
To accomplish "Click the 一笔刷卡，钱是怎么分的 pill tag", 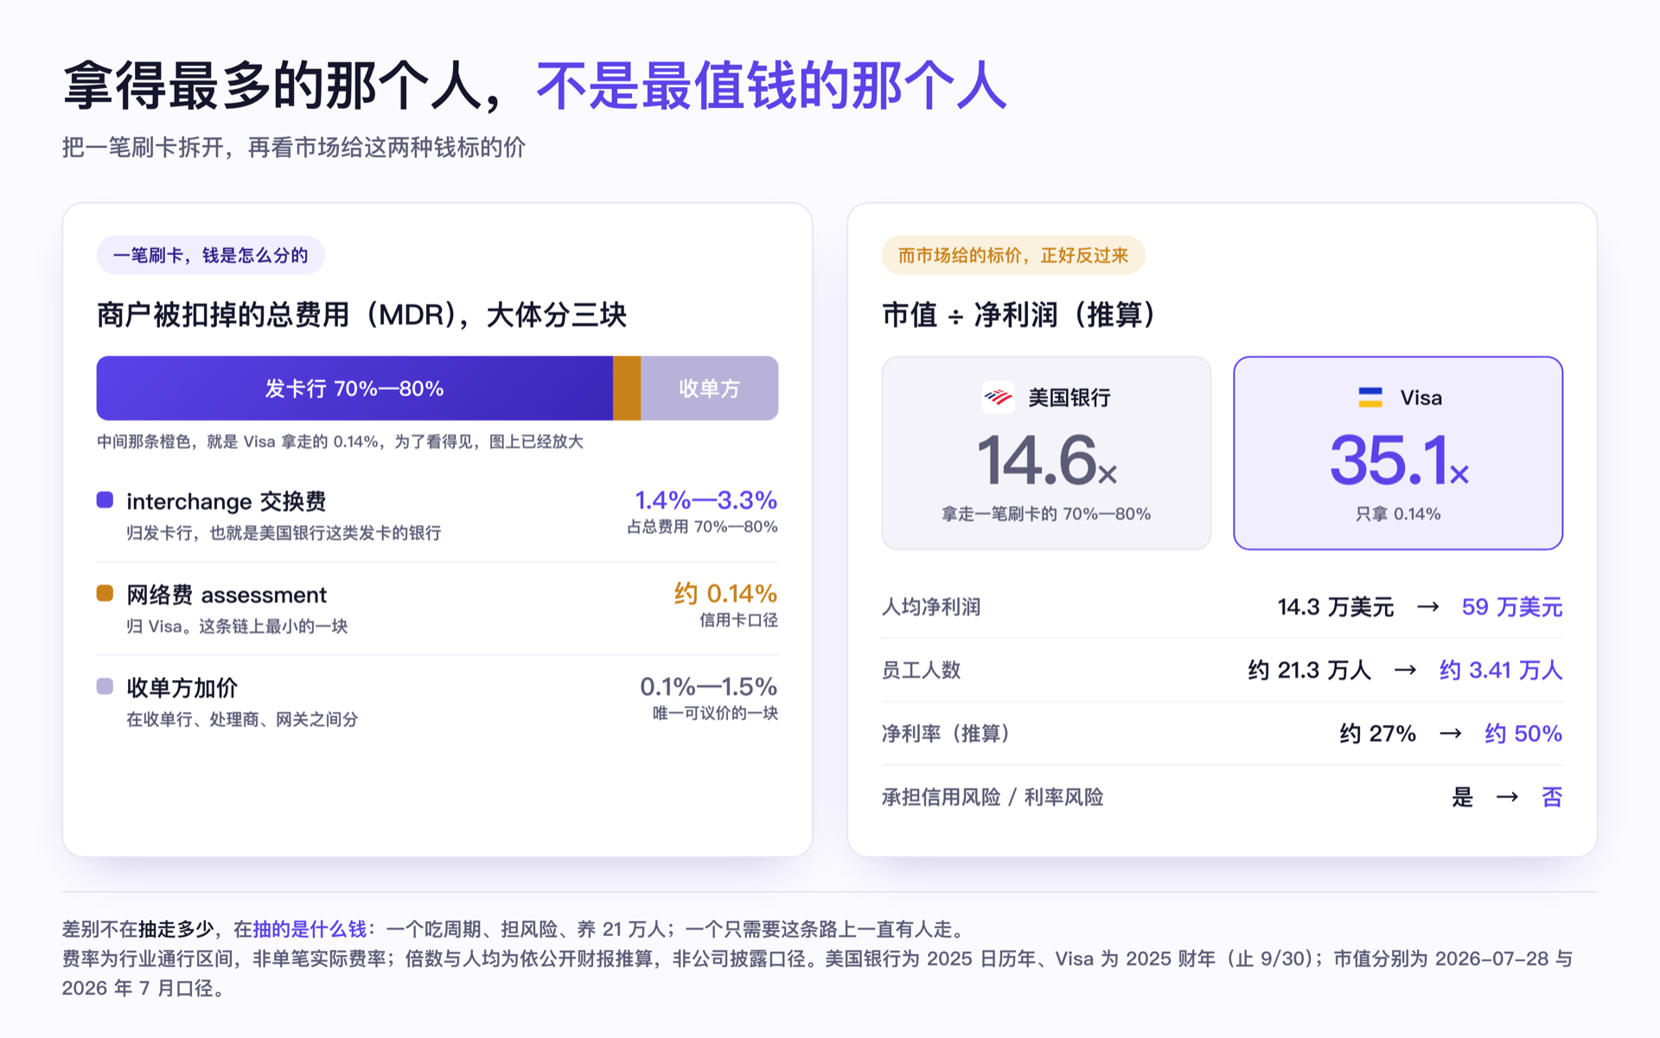I will click(x=210, y=255).
